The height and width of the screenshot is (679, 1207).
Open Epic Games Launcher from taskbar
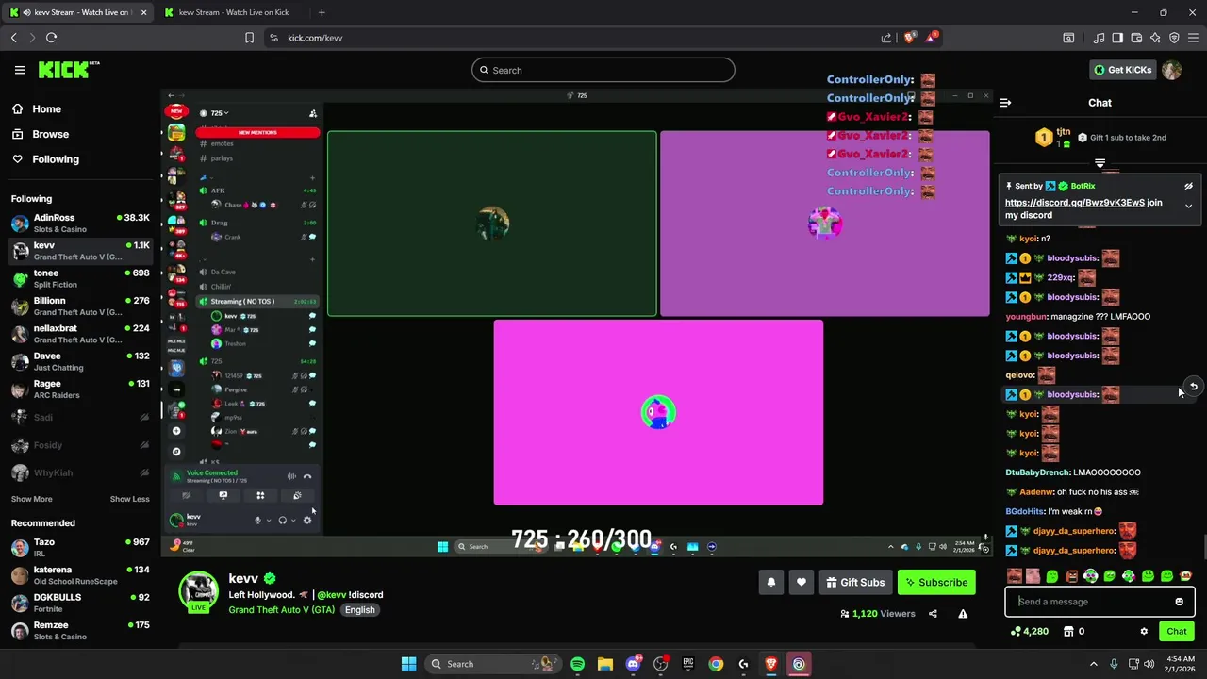pos(688,664)
